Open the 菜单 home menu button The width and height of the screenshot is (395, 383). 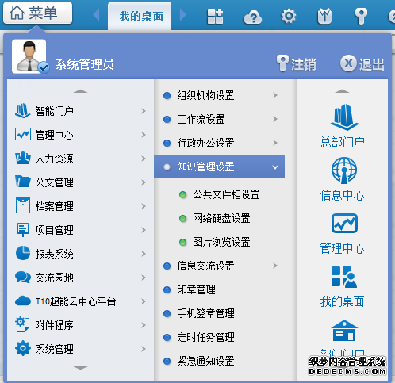coord(37,13)
